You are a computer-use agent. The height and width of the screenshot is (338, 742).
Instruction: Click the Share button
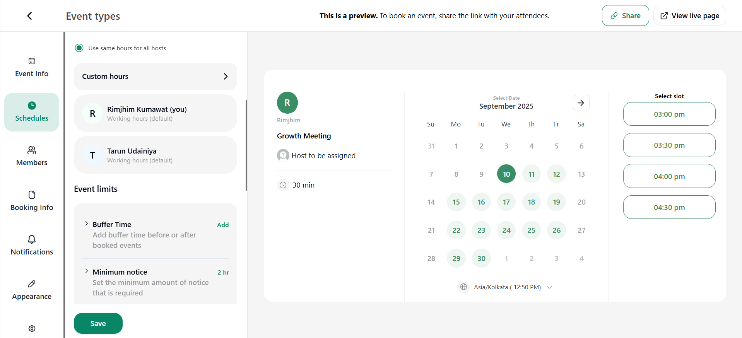625,15
